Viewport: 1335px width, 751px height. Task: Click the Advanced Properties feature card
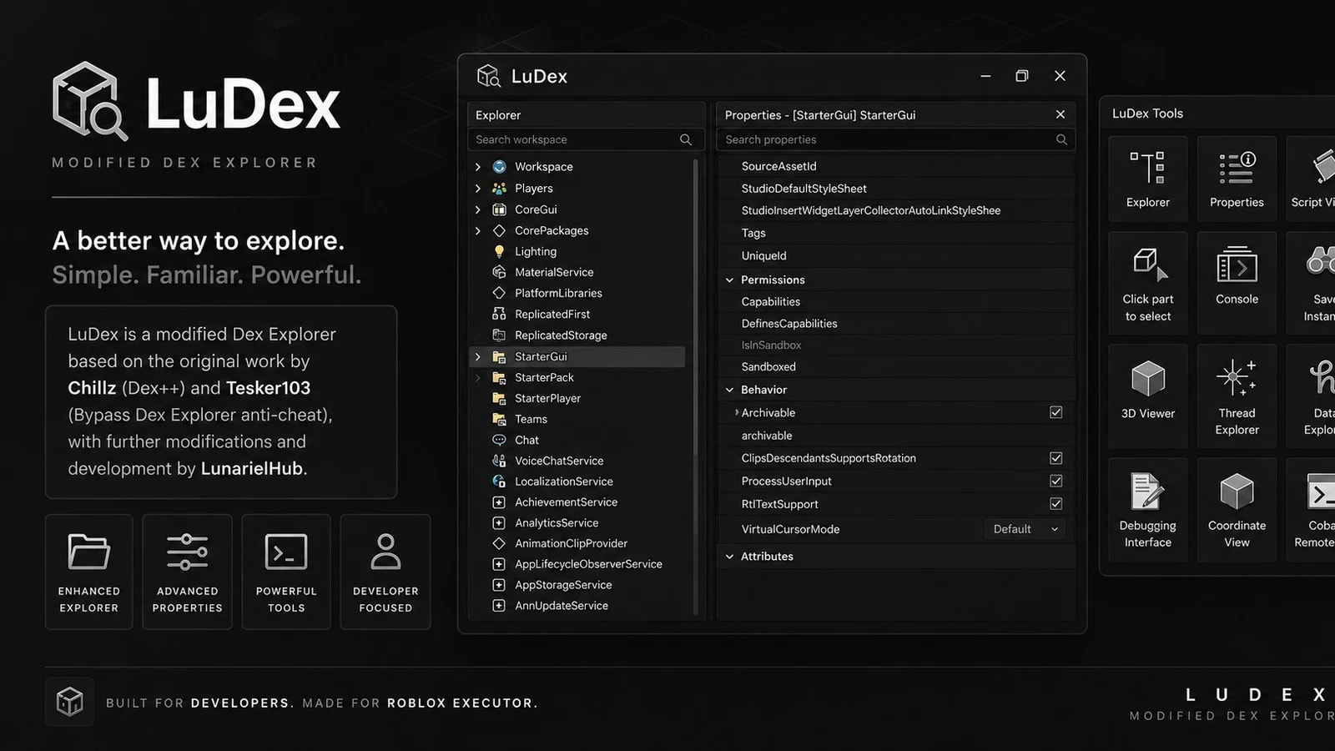tap(187, 572)
